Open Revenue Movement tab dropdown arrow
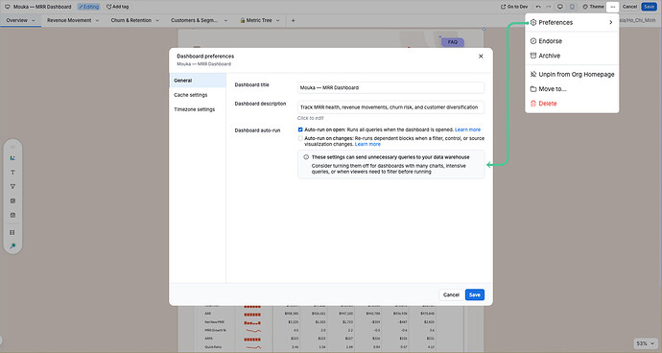This screenshot has width=662, height=353. click(x=97, y=20)
